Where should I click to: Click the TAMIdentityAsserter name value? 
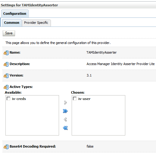pyautogui.click(x=101, y=52)
